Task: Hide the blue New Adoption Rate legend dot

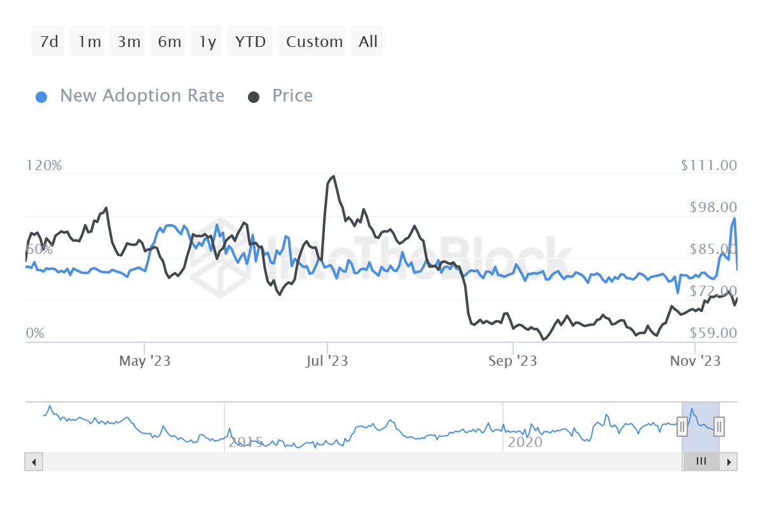Action: (x=41, y=95)
